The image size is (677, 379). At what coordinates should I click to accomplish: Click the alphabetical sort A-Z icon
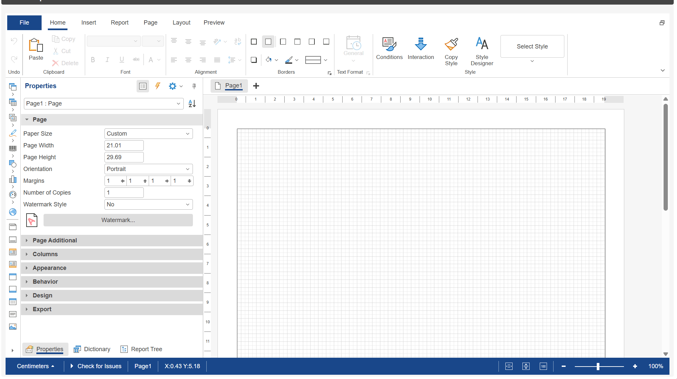192,104
